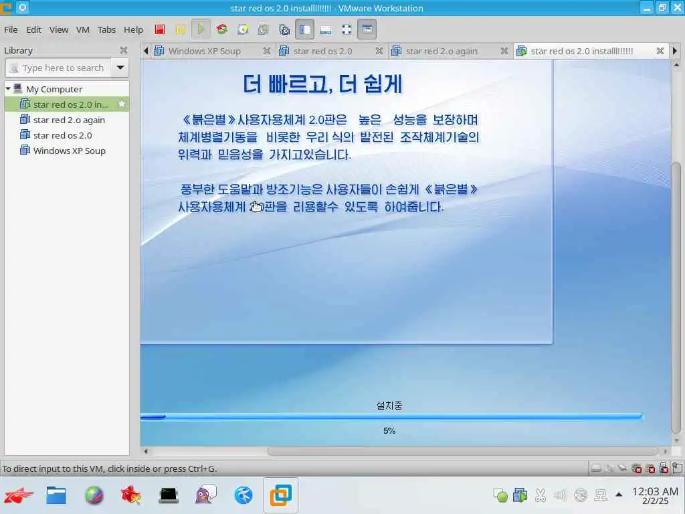Click the VMware Workstation taskbar button
This screenshot has height=514, width=685.
281,495
